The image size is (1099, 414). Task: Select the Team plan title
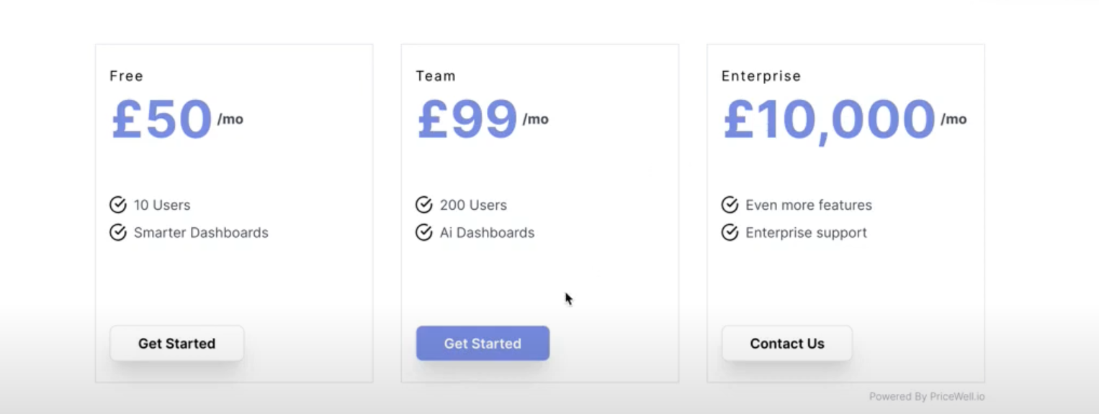(x=436, y=75)
